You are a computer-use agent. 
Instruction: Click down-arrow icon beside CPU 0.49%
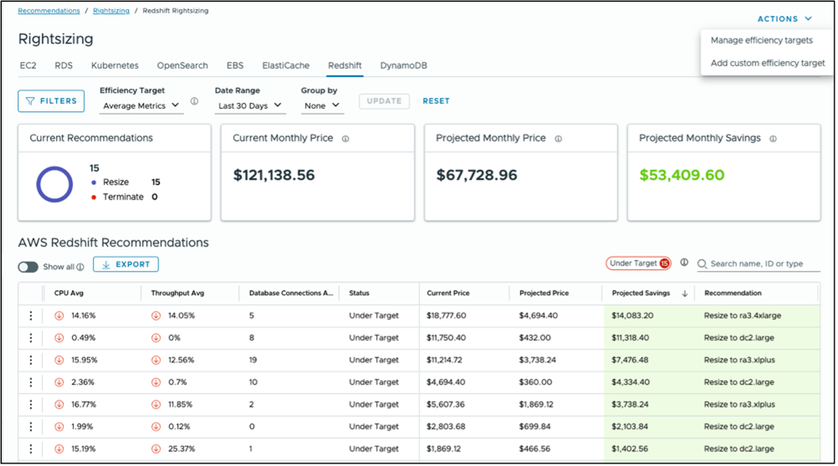59,338
